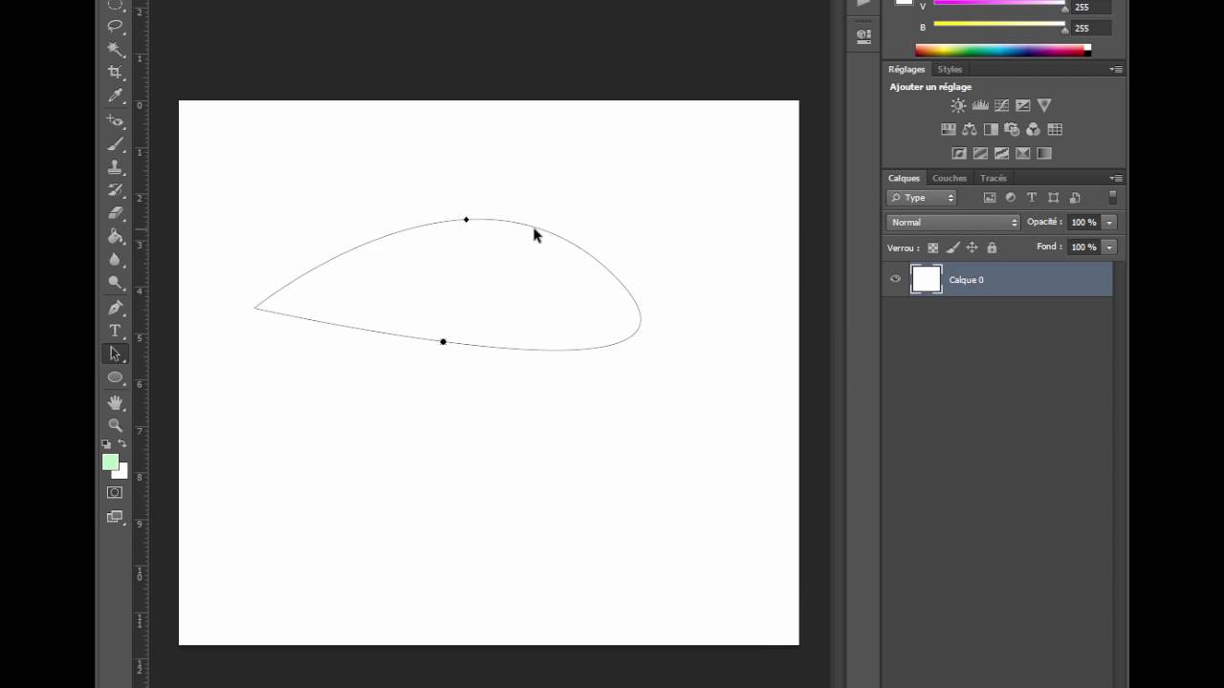1224x688 pixels.
Task: Open the foreground green color swatch
Action: pyautogui.click(x=110, y=462)
